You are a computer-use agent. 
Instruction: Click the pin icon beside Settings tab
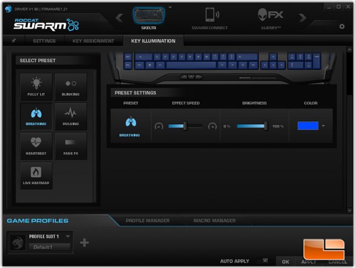coord(14,41)
